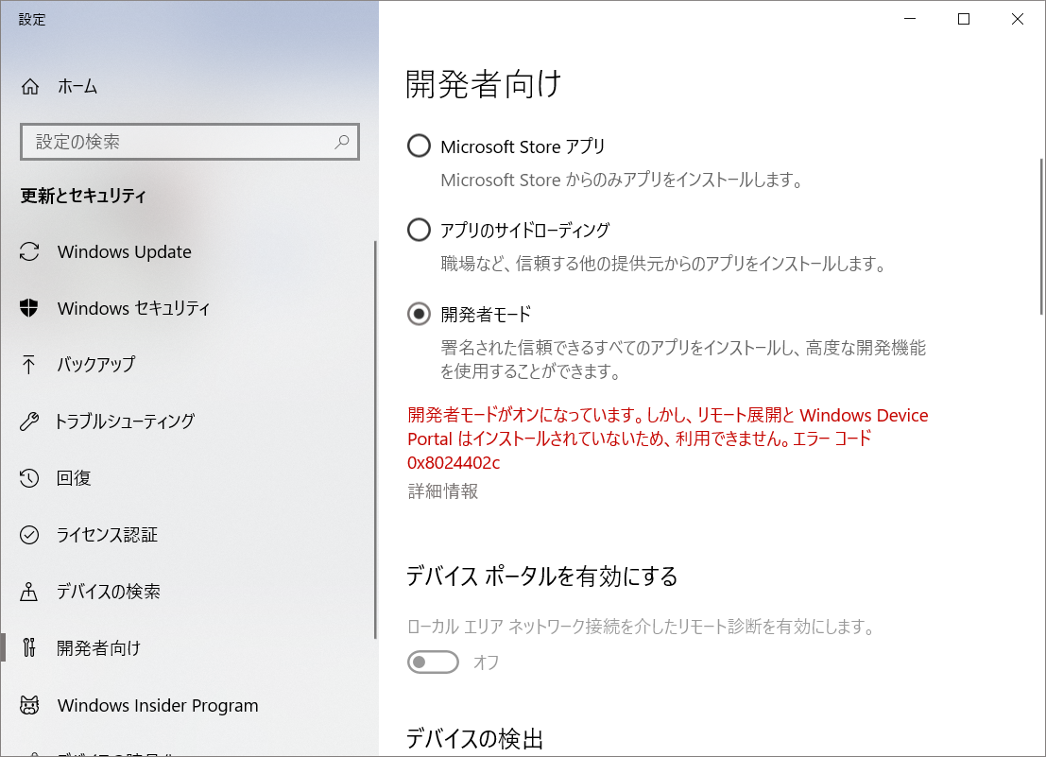Click the developer tools icon
This screenshot has height=757, width=1046.
tap(28, 647)
